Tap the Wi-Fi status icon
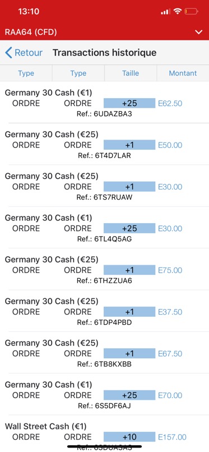This screenshot has height=452, width=209. (x=178, y=11)
